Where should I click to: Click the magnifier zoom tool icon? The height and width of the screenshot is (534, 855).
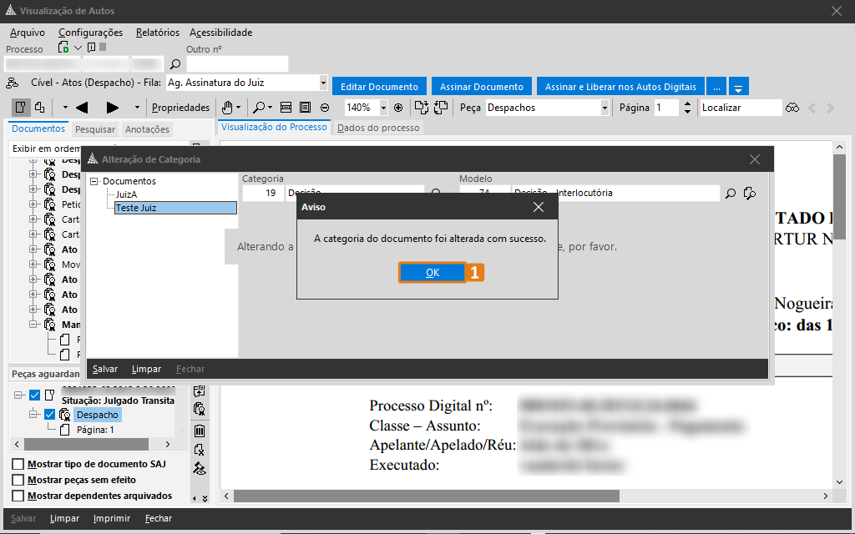pyautogui.click(x=259, y=108)
